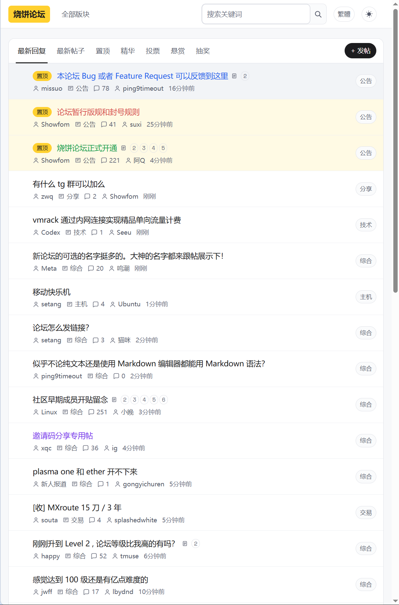Open the 刚刚升到 Level 2 thread

[x=104, y=544]
